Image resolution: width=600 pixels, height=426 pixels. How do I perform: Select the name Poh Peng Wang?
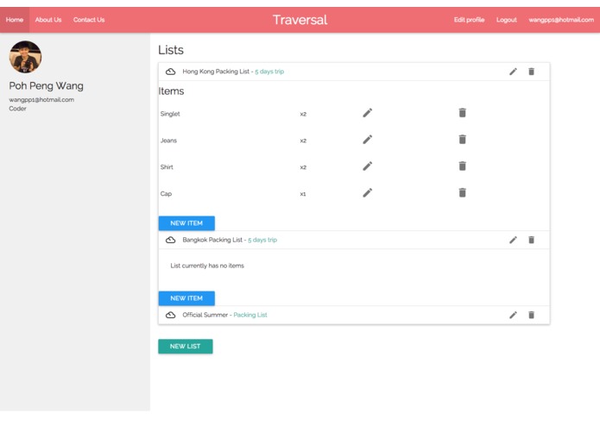click(46, 86)
